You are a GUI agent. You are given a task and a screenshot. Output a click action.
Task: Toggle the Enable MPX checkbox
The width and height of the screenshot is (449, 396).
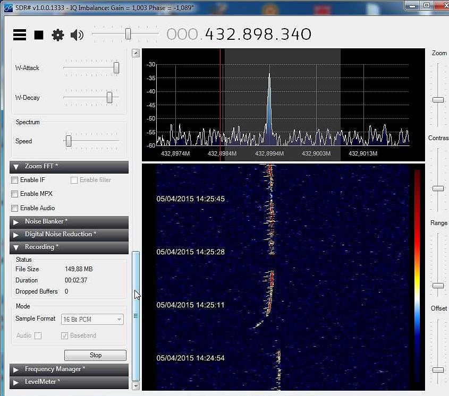[15, 194]
